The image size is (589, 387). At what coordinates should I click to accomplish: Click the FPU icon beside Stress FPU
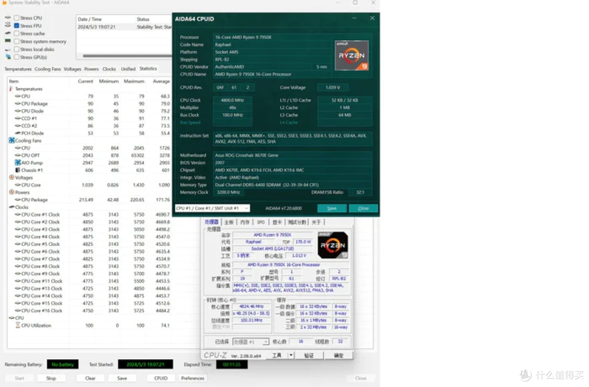[x=8, y=25]
